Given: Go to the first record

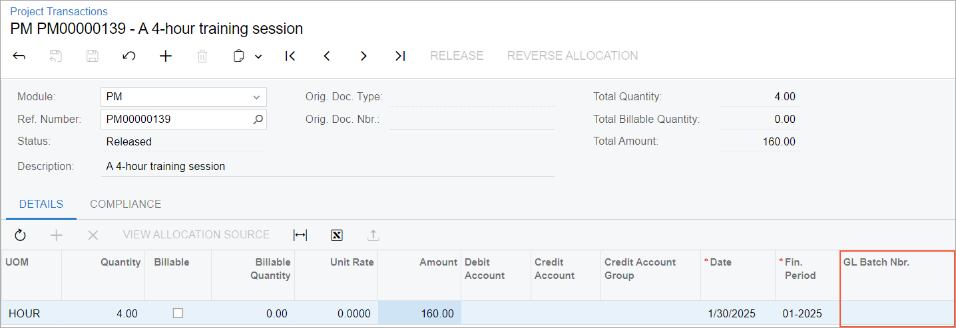Looking at the screenshot, I should [290, 56].
